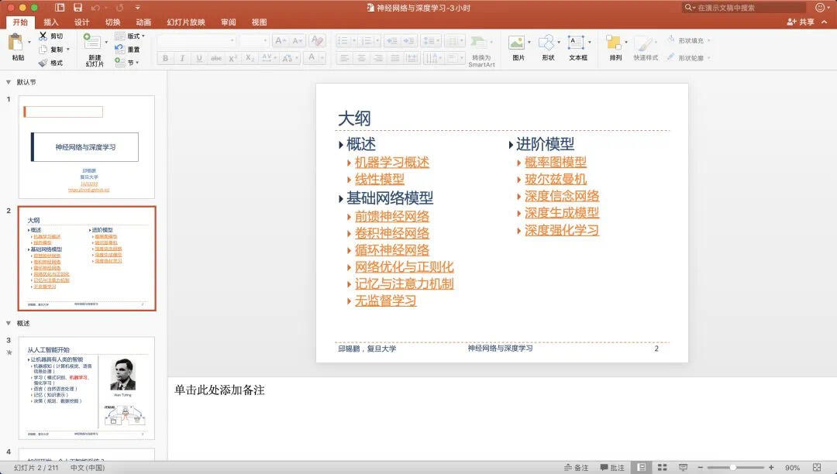Toggle normal view button in status bar
This screenshot has height=474, width=837.
tap(642, 467)
